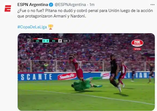Click the 1m tweet timestamp
Image resolution: width=157 pixels, height=111 pixels.
92,5
